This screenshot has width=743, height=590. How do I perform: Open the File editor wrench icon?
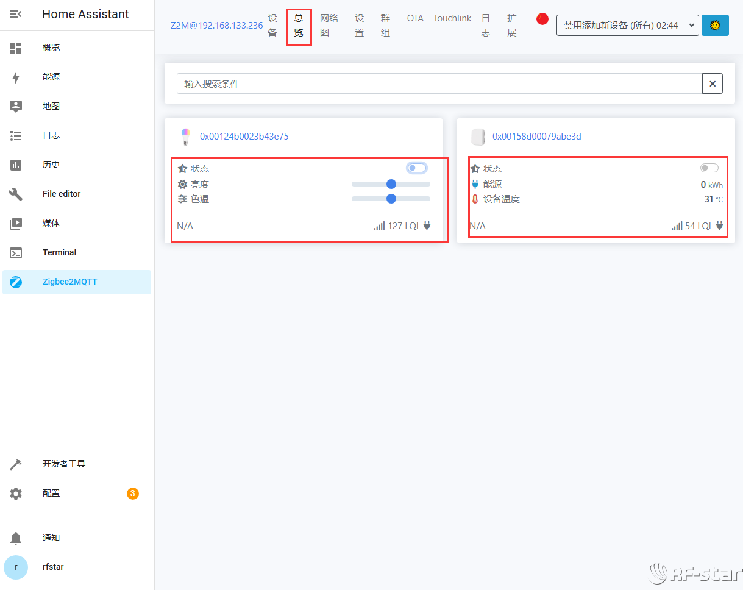pyautogui.click(x=16, y=194)
